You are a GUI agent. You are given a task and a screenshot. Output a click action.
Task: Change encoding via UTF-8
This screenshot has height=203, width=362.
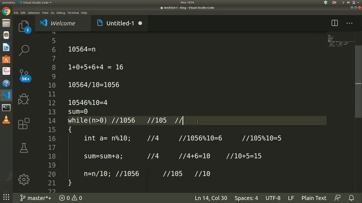(273, 198)
